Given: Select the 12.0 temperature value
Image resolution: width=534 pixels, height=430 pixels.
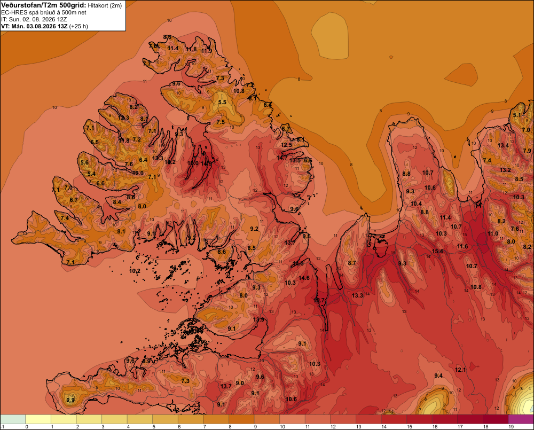Looking at the screenshot, I should click(x=138, y=173).
